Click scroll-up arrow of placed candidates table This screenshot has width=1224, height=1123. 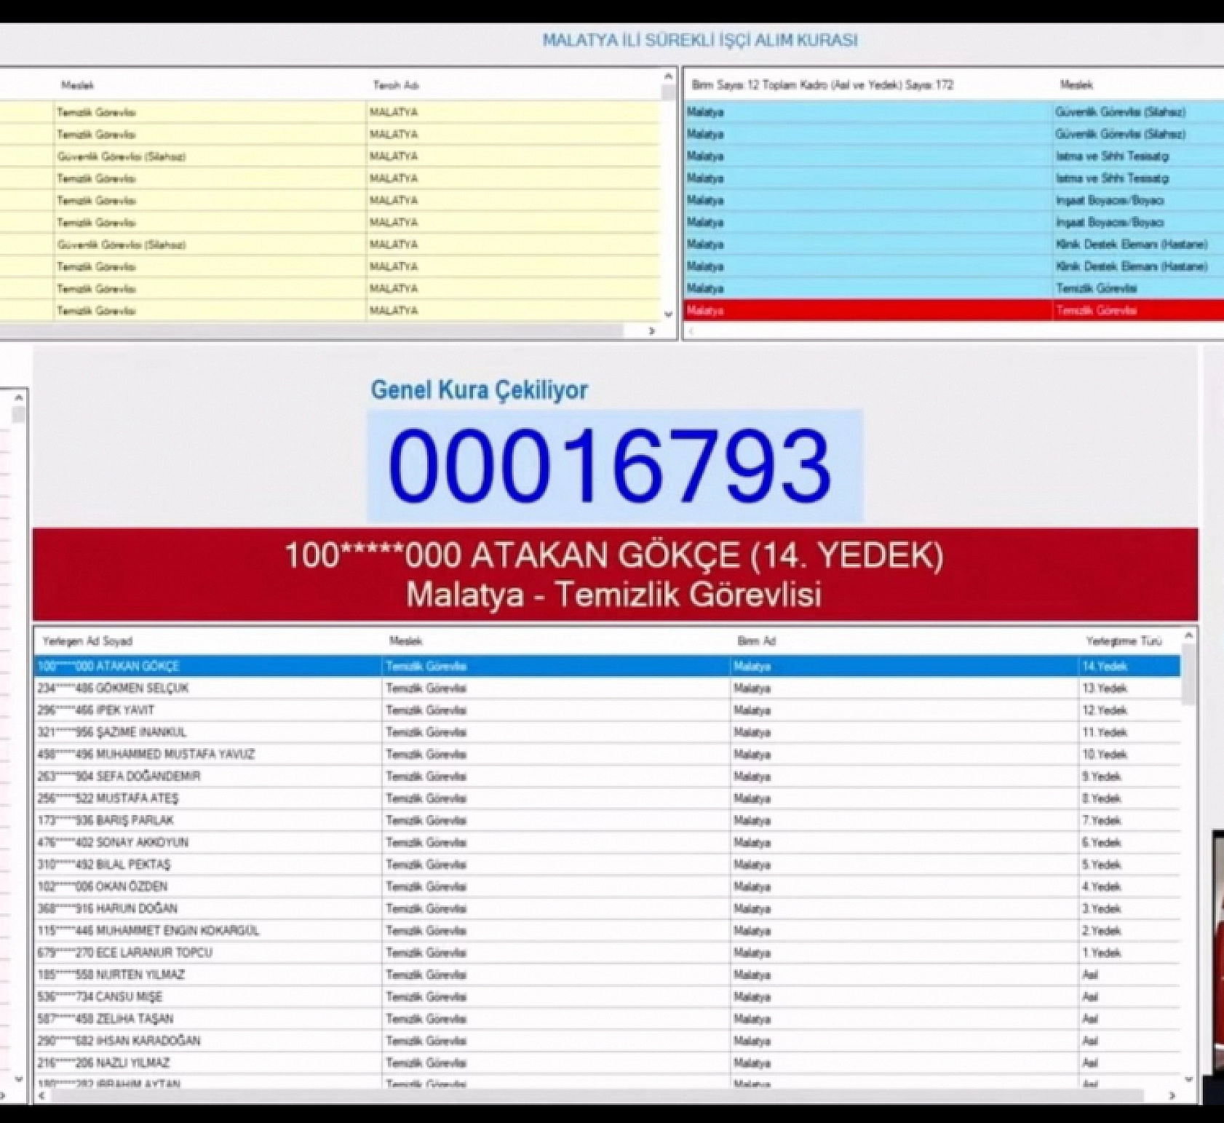[1188, 636]
